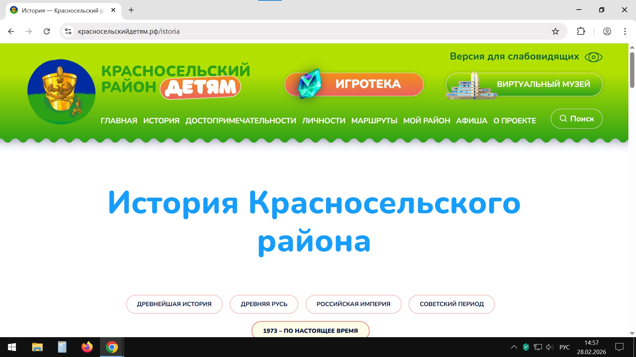Toggle the system volume speaker icon
The height and width of the screenshot is (357, 636).
550,347
